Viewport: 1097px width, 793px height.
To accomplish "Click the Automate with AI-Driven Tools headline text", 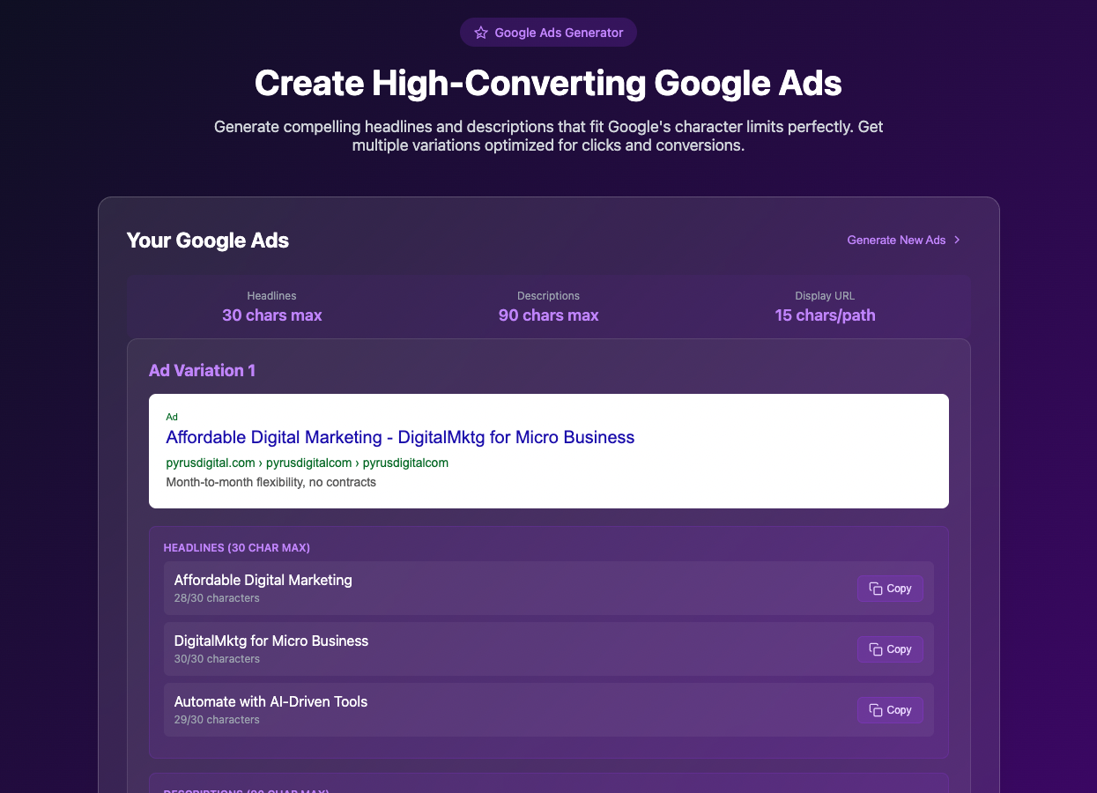I will [271, 701].
